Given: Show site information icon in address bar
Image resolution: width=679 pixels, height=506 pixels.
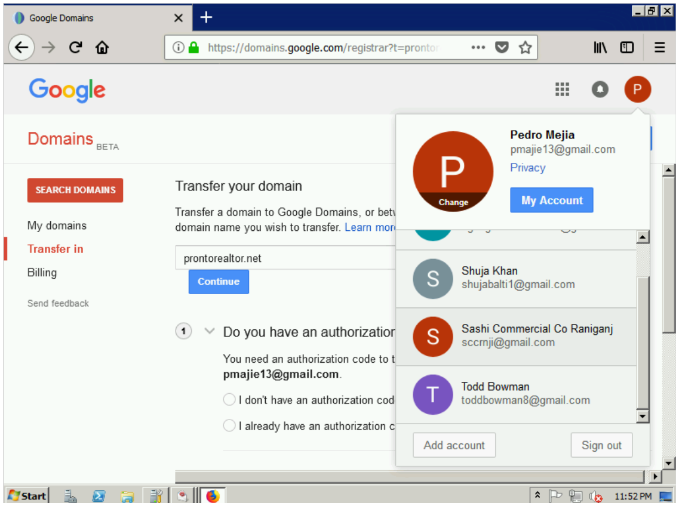Looking at the screenshot, I should click(178, 47).
